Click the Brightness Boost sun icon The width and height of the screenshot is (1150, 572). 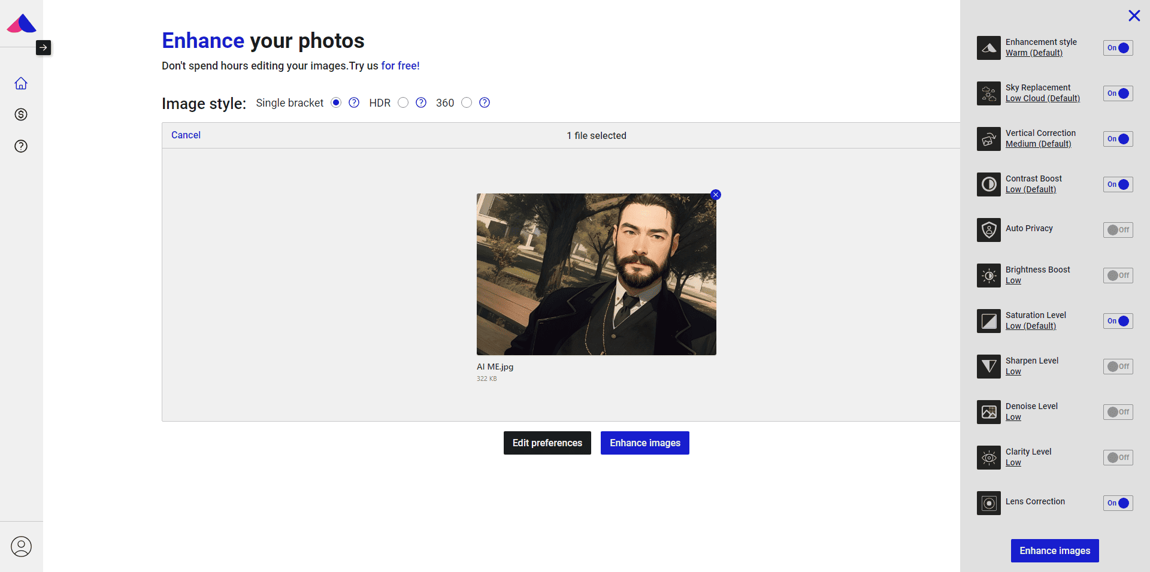point(989,276)
